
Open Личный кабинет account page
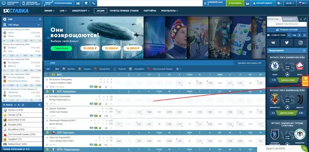coord(263,3)
